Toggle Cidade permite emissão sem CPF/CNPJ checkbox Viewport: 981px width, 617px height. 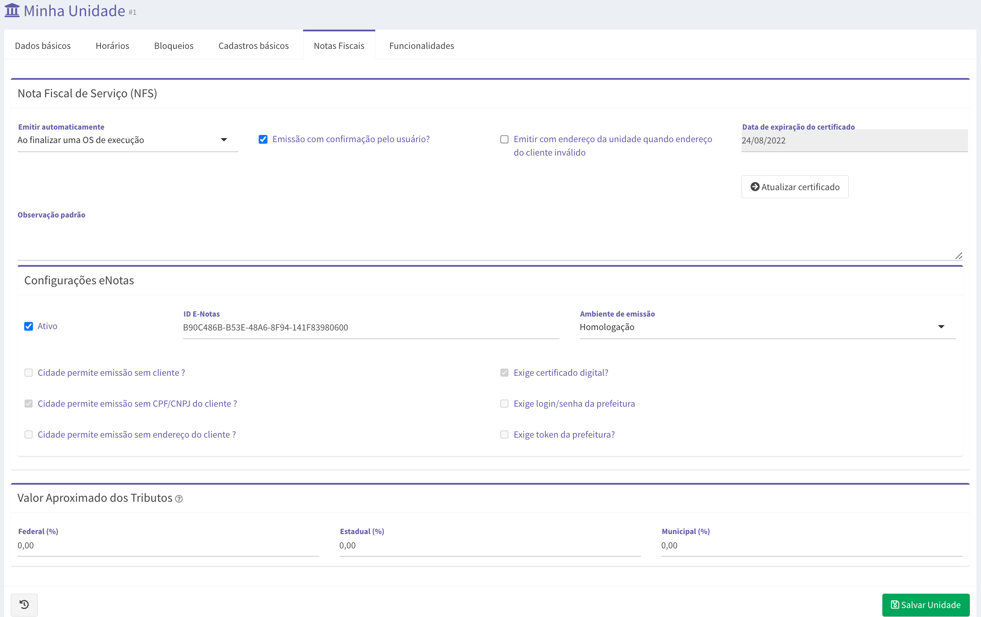coord(29,404)
